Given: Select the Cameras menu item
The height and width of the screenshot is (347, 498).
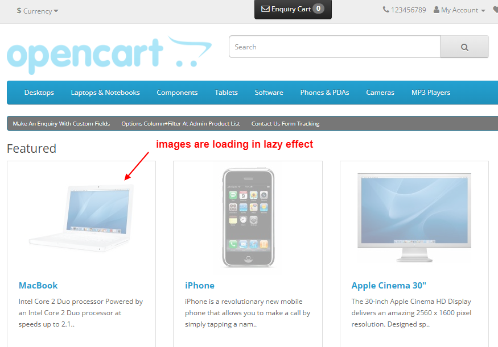Looking at the screenshot, I should tap(380, 93).
